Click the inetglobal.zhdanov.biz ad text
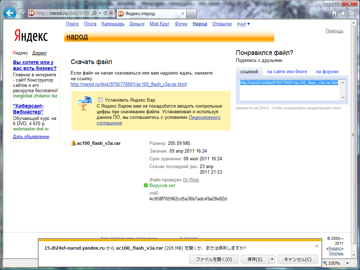The image size is (360, 270). [36, 96]
